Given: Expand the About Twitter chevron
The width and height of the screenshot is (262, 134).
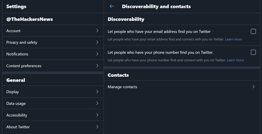Looking at the screenshot, I should tap(97, 127).
